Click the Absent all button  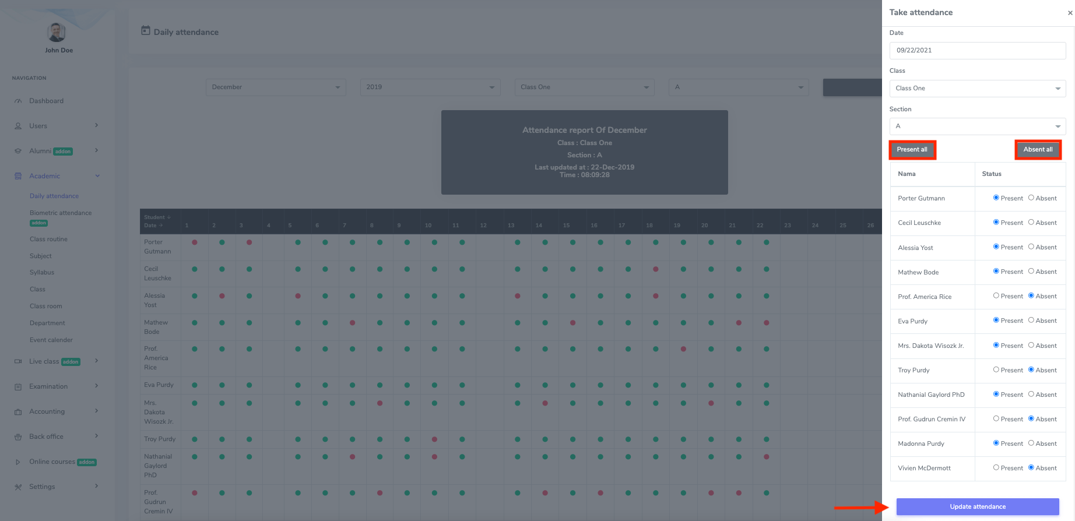1038,150
